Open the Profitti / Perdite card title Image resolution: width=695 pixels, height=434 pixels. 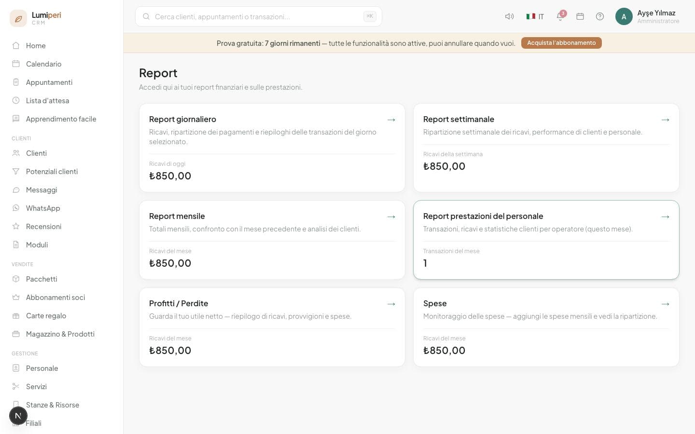click(179, 303)
